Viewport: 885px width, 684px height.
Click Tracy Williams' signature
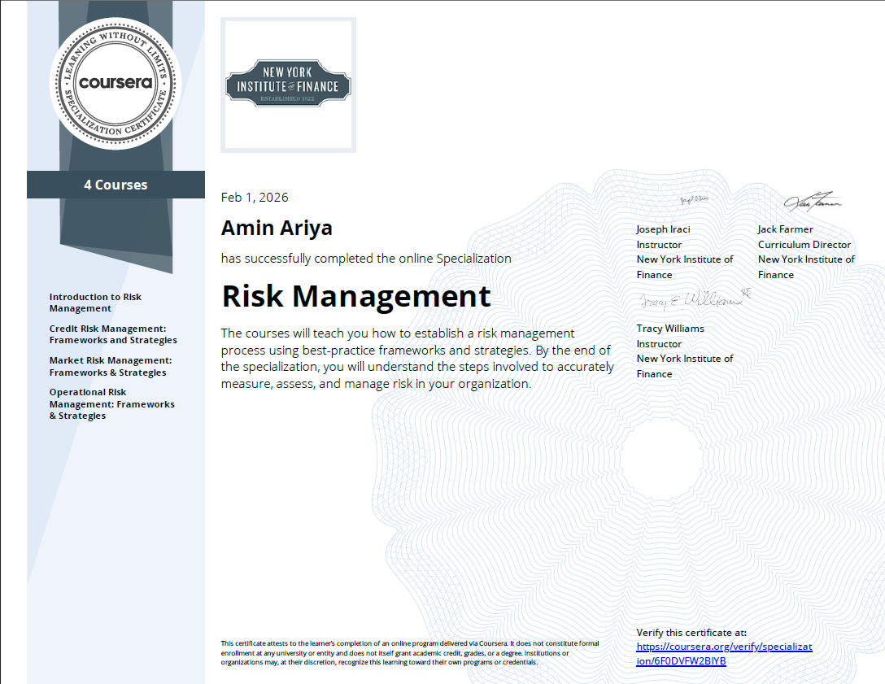click(x=686, y=300)
